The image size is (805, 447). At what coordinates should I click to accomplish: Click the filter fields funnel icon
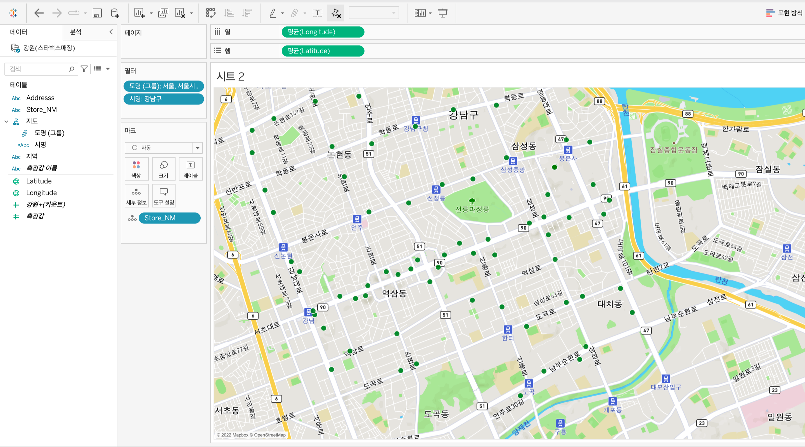[x=84, y=69]
